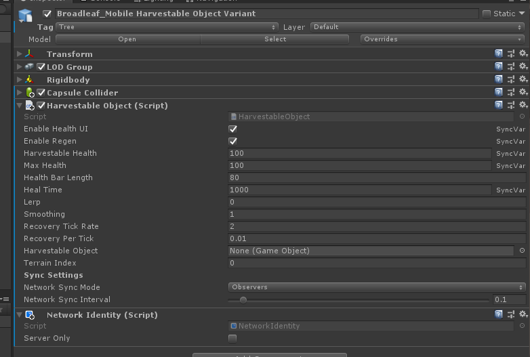
Task: Click the Open prefab model button
Action: (x=127, y=39)
